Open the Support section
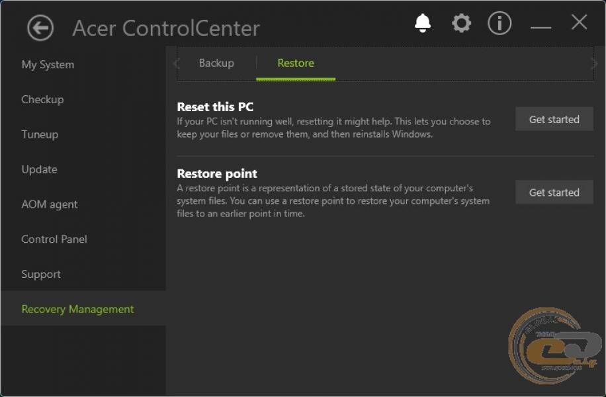 coord(41,274)
